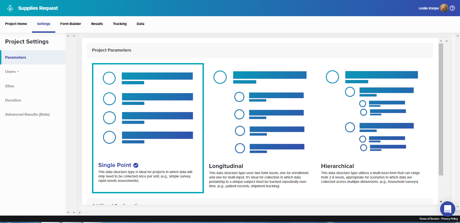The width and height of the screenshot is (460, 223).
Task: Open Sites settings in the sidebar
Action: pos(10,86)
